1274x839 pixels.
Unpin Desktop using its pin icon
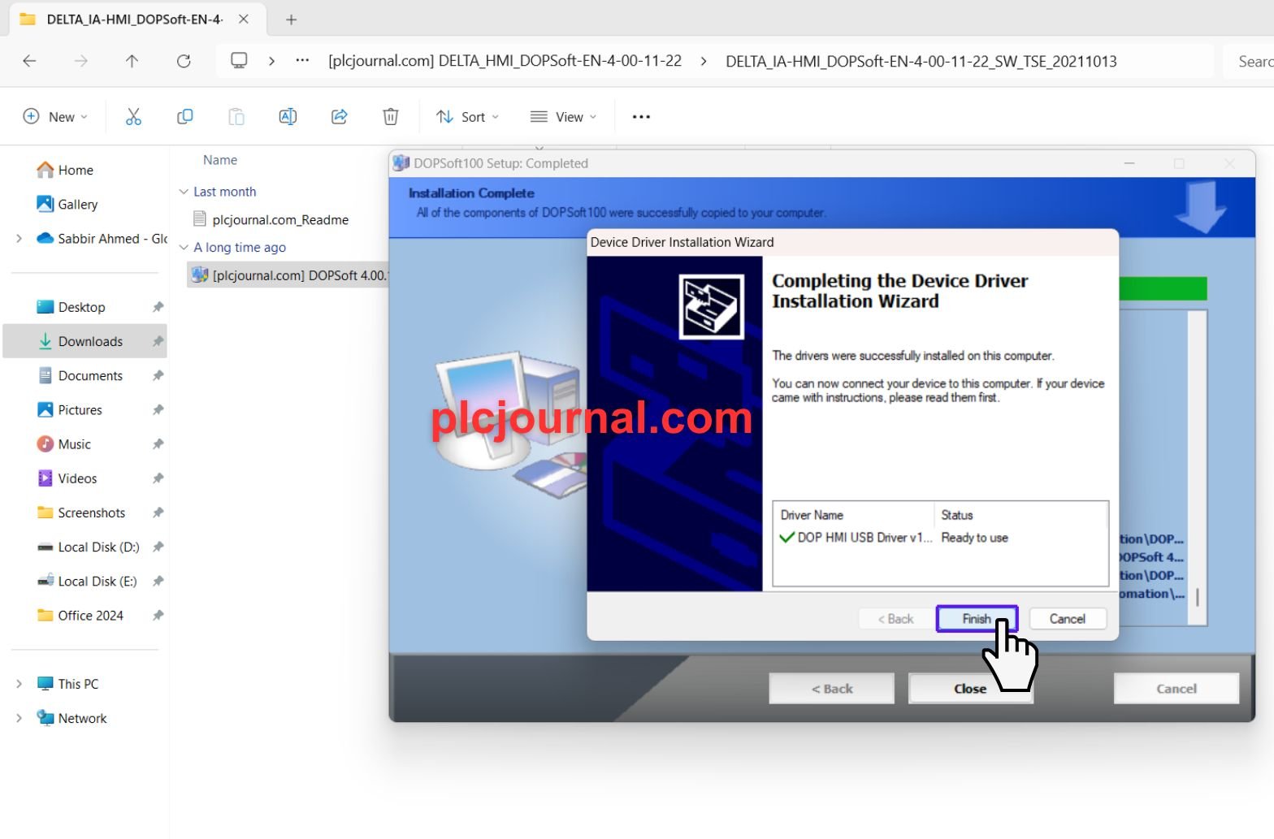pos(158,307)
